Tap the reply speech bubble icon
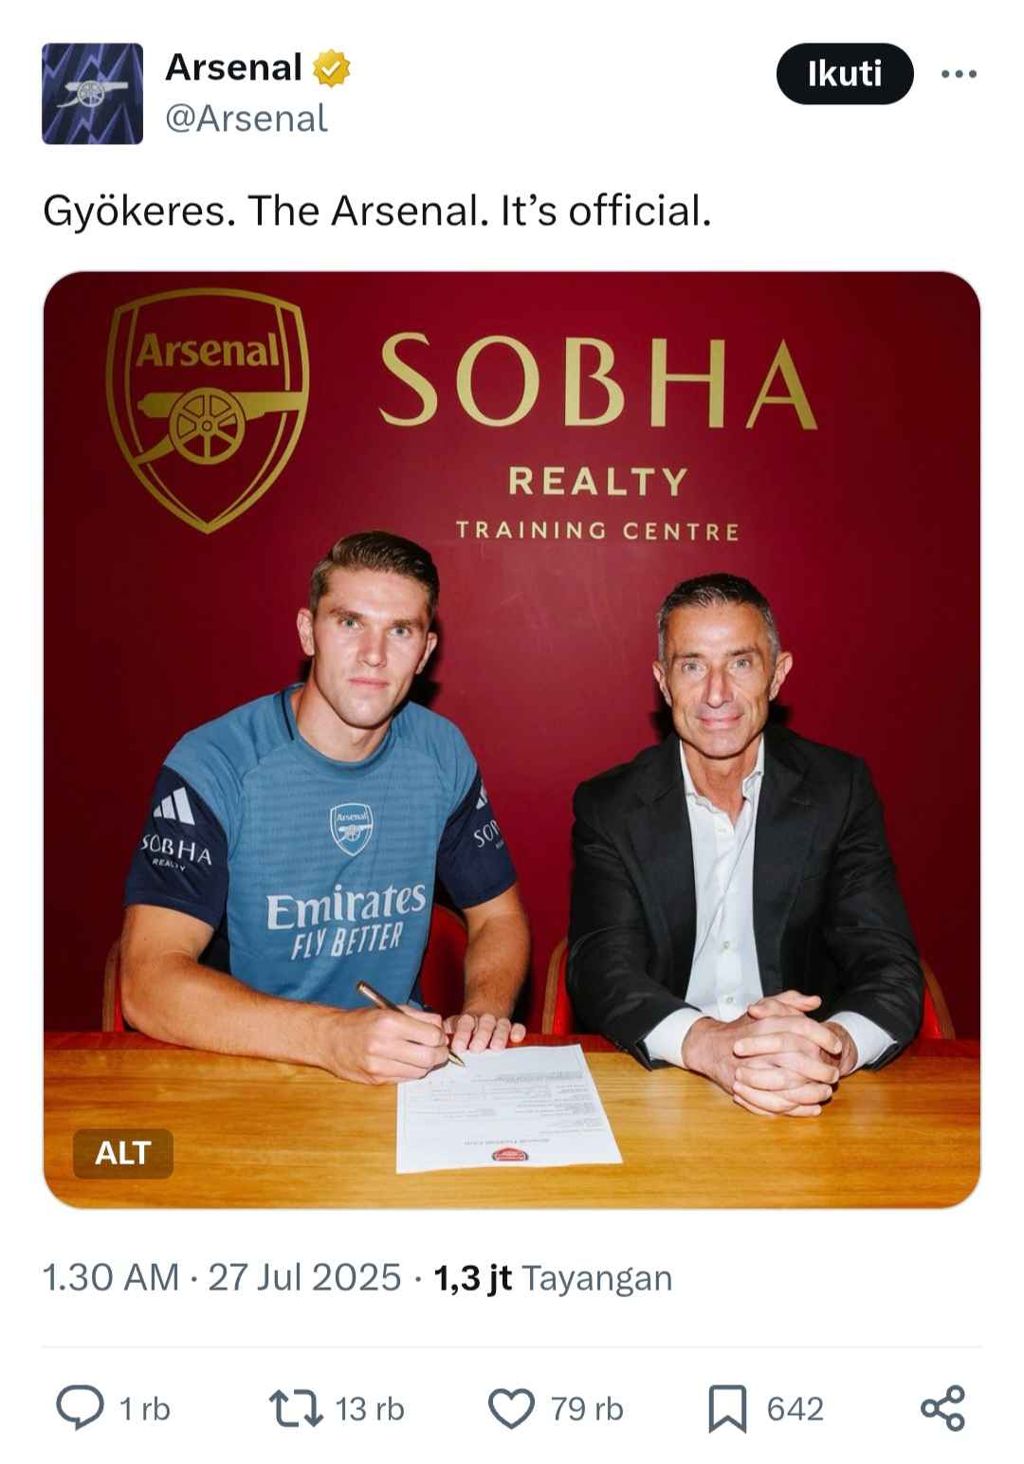This screenshot has width=1024, height=1464. (81, 1408)
